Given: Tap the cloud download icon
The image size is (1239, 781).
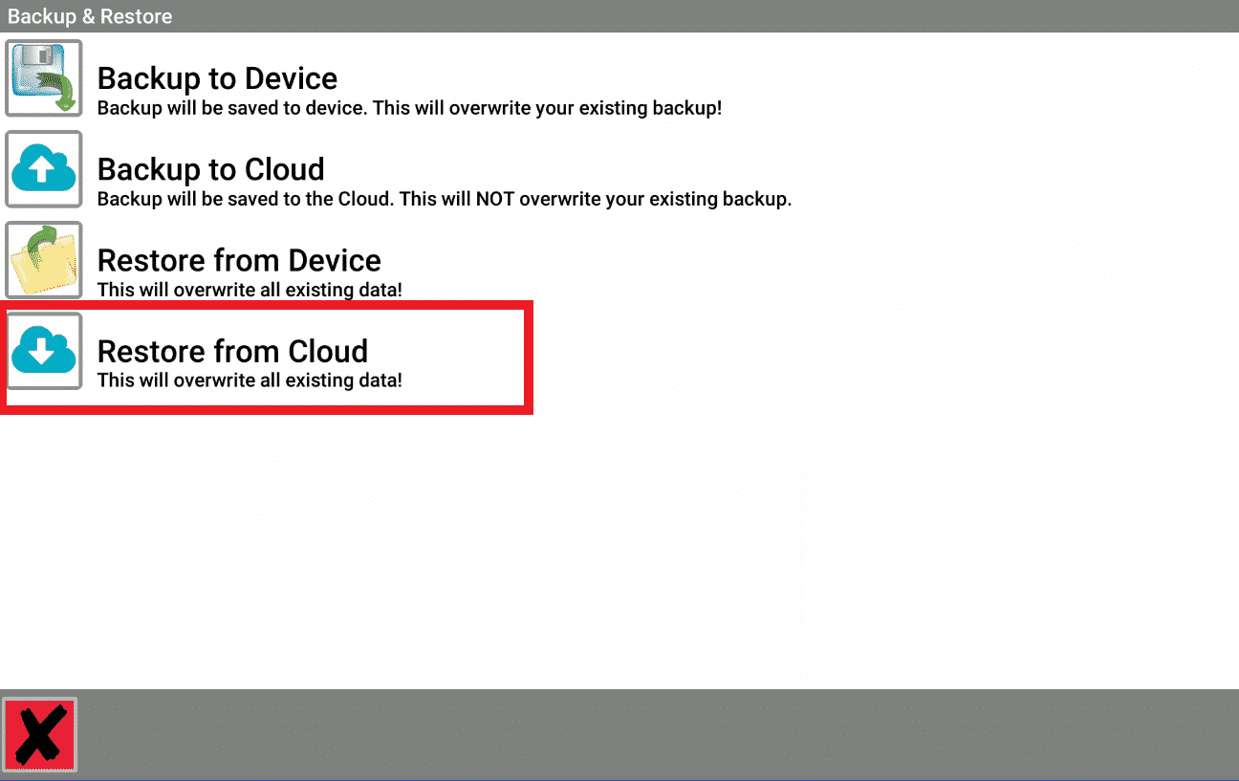Looking at the screenshot, I should pos(44,351).
